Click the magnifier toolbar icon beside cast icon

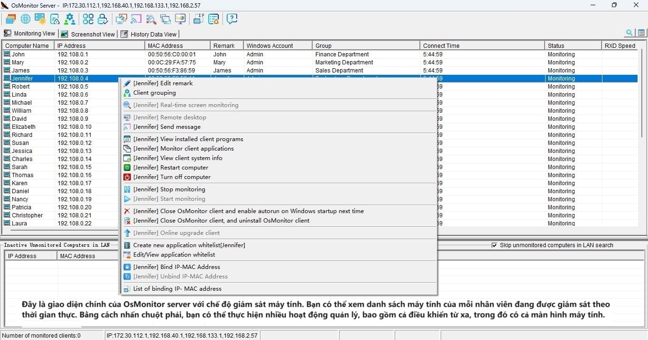point(151,19)
